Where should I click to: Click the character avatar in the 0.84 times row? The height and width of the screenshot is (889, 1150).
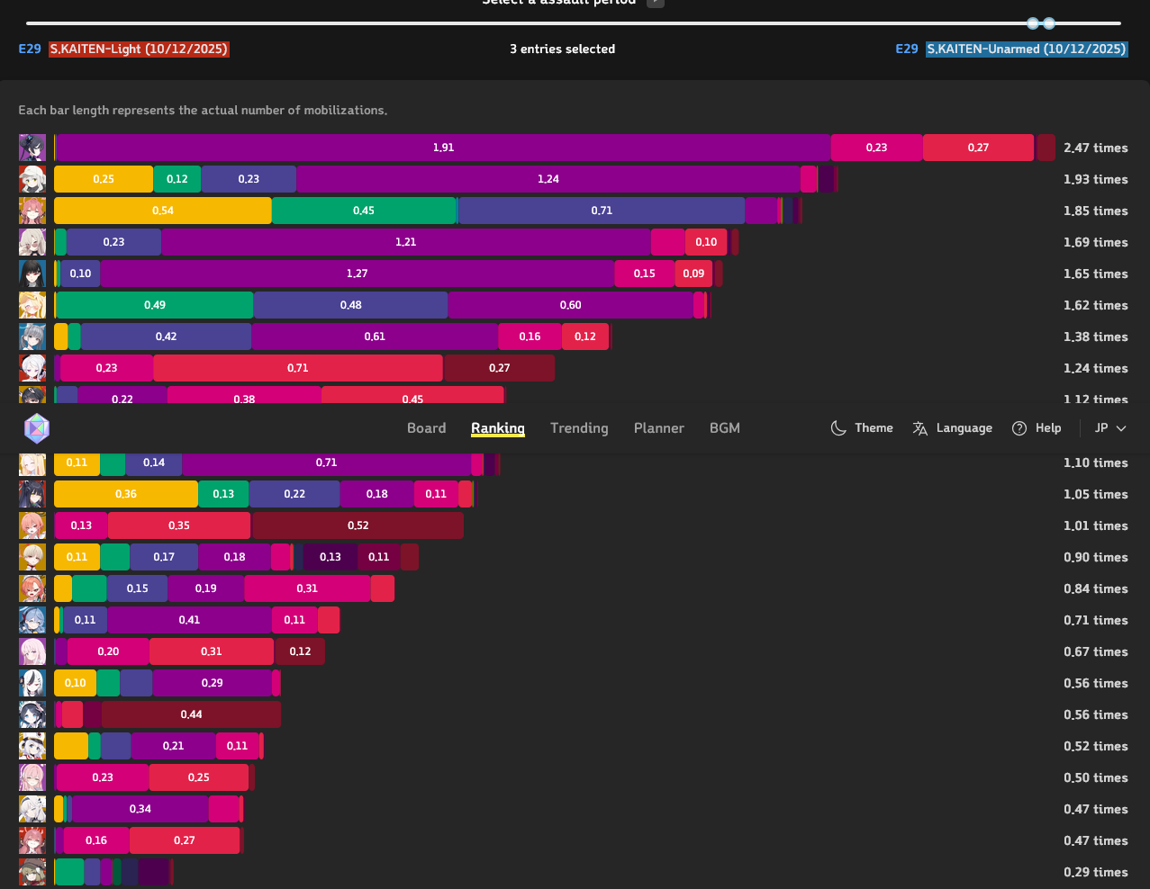(32, 588)
